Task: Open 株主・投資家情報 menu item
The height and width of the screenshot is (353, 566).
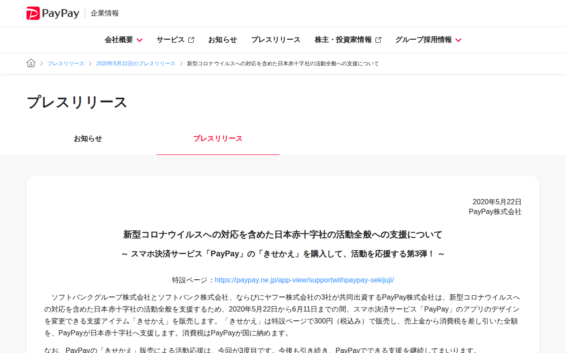Action: [348, 40]
